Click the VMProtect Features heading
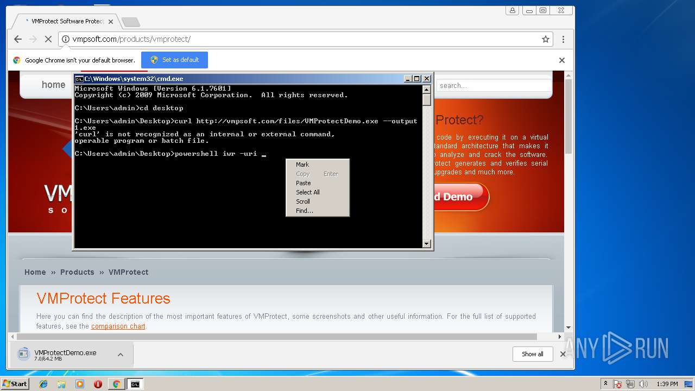Viewport: 695px width, 391px height. [x=103, y=298]
